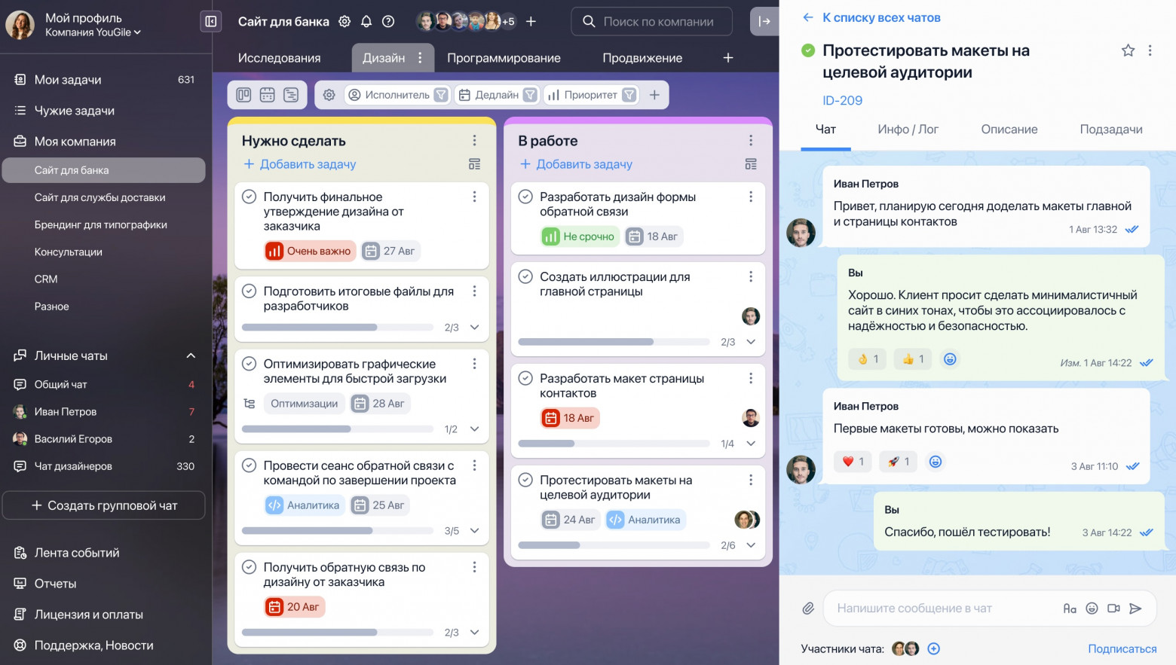Attach a file using the paperclip icon
Screen dimensions: 1176x665
tap(809, 608)
